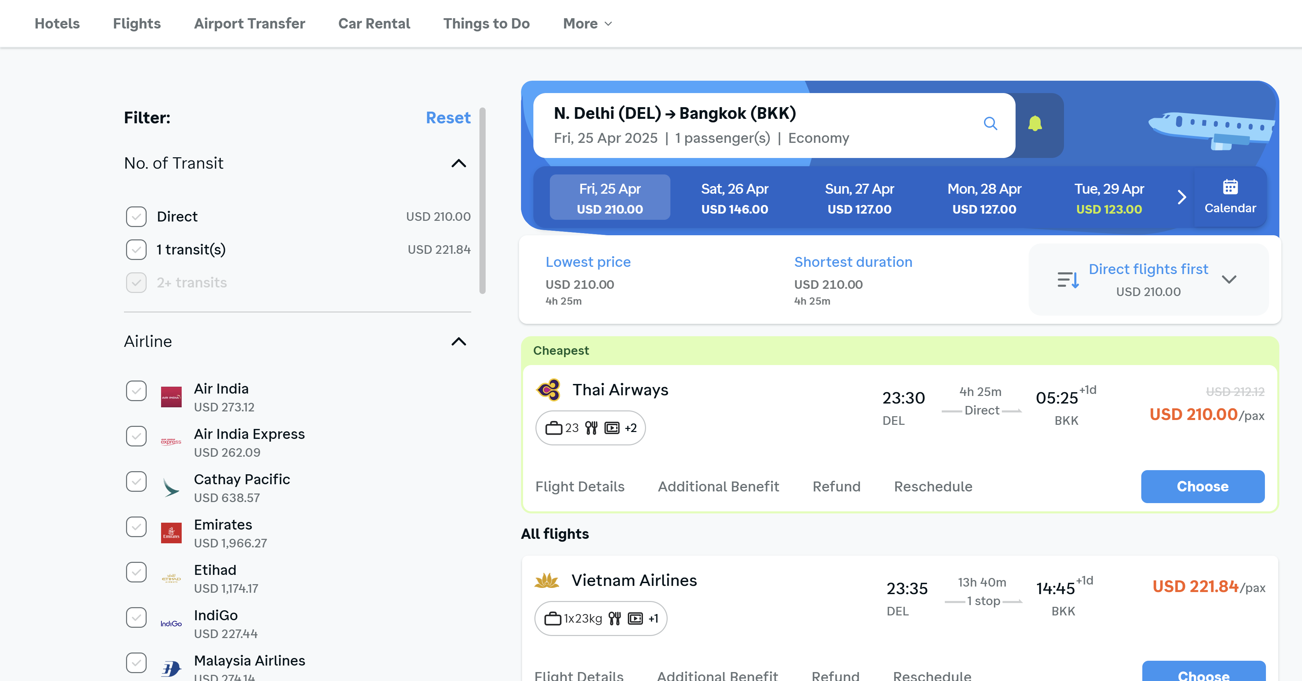This screenshot has height=681, width=1302.
Task: Go to Car Rental
Action: point(374,24)
